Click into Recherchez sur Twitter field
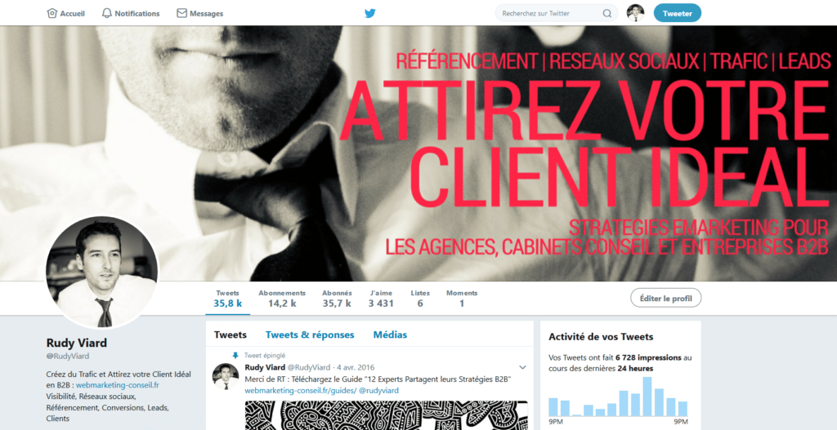The image size is (837, 430). pyautogui.click(x=552, y=13)
